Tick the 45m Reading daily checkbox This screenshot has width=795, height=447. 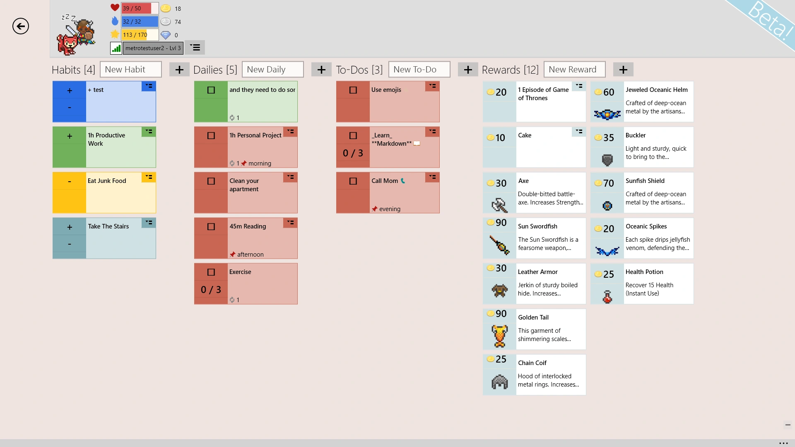coord(211,227)
